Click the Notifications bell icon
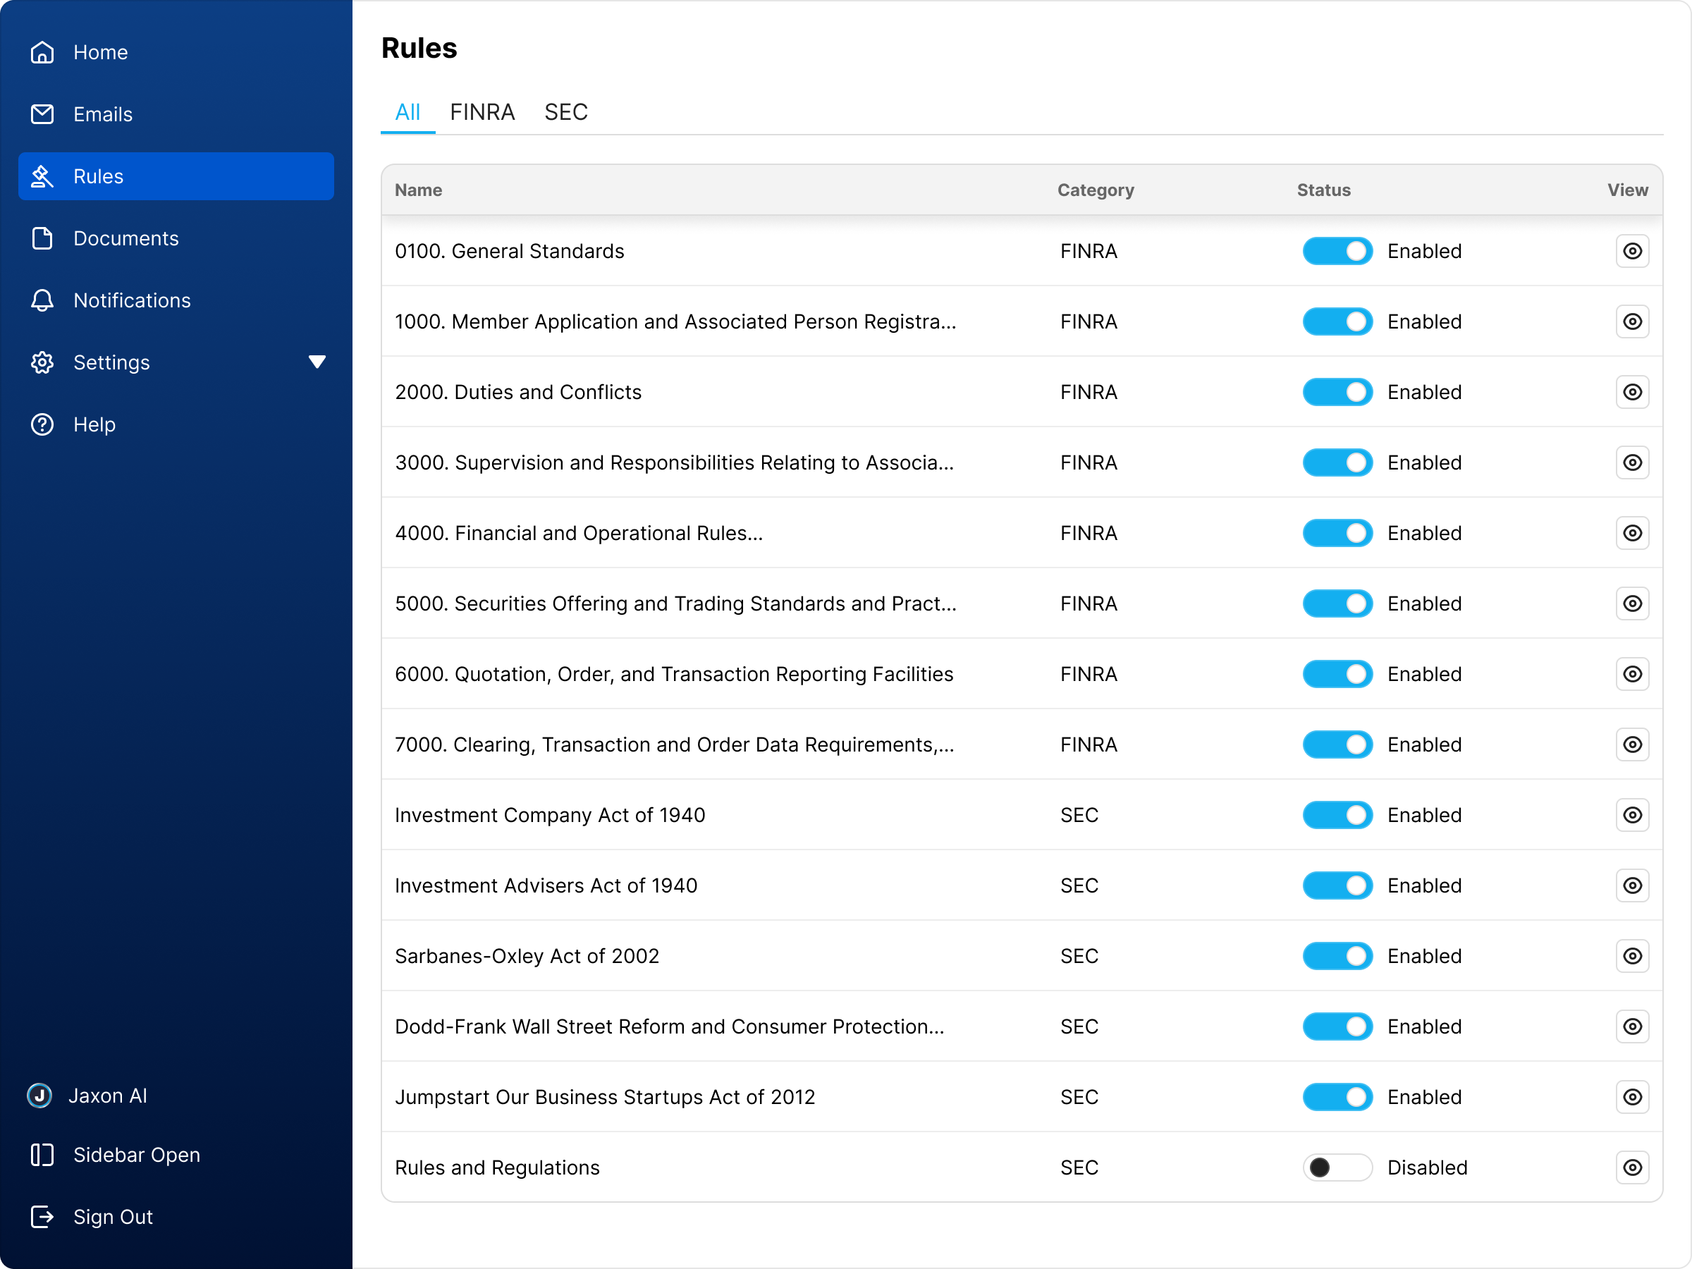1692x1269 pixels. 42,300
